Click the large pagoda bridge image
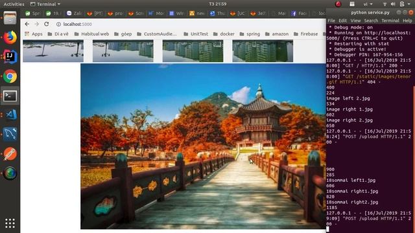This screenshot has width=415, height=233. pos(203,146)
